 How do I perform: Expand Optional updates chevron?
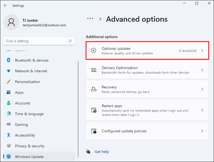[x=202, y=51]
